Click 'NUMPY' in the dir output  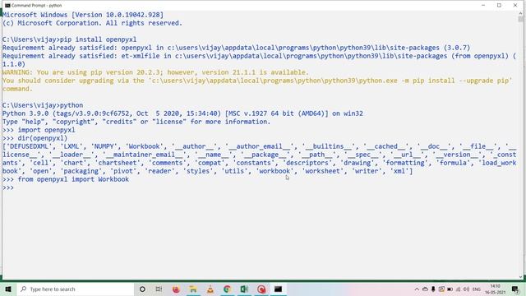104,146
